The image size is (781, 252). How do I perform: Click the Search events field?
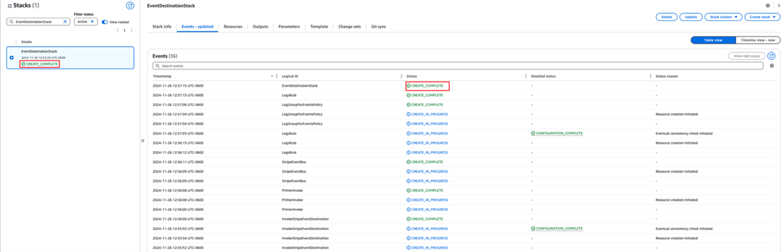pyautogui.click(x=458, y=66)
